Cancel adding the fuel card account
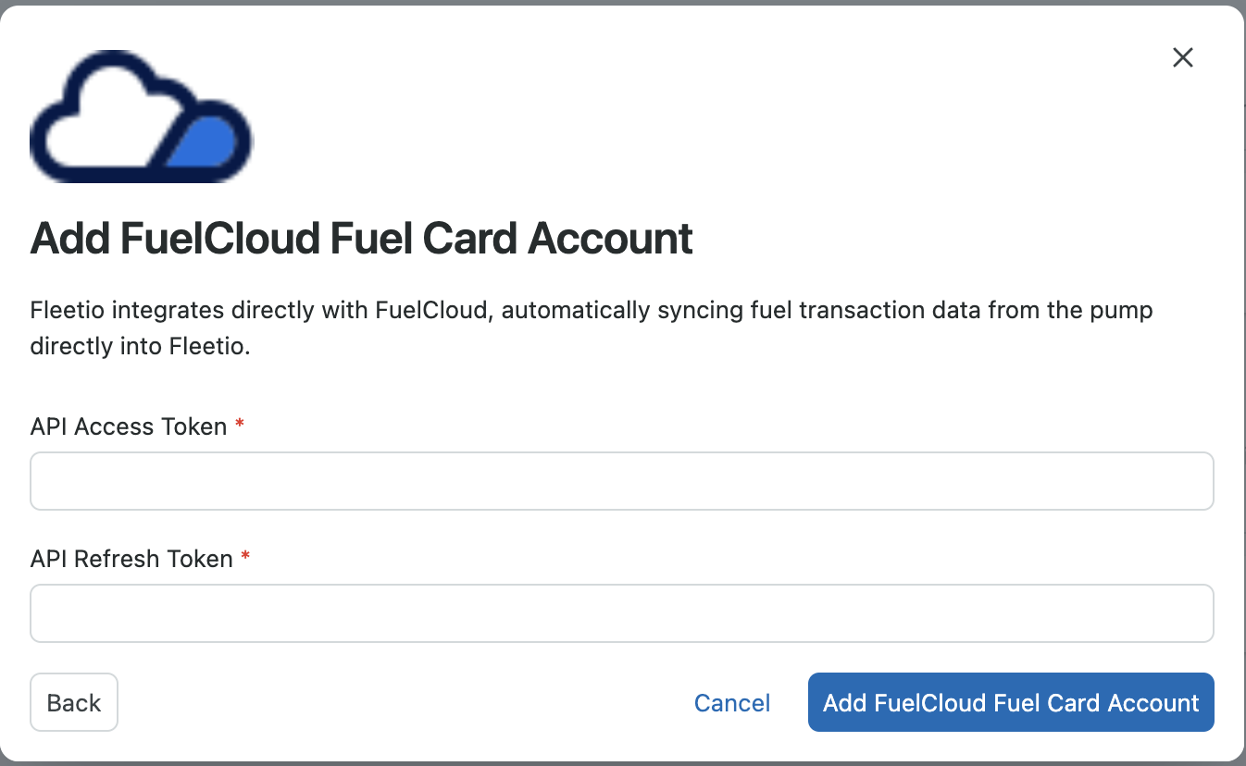Viewport: 1246px width, 766px height. 732,703
